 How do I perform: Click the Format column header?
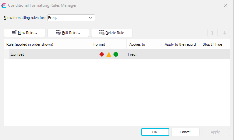point(108,44)
